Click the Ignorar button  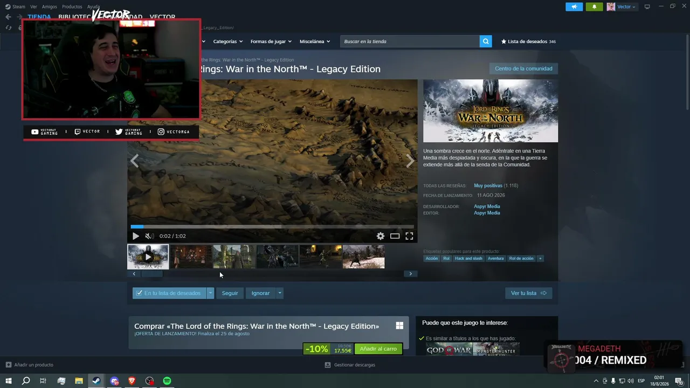[260, 293]
